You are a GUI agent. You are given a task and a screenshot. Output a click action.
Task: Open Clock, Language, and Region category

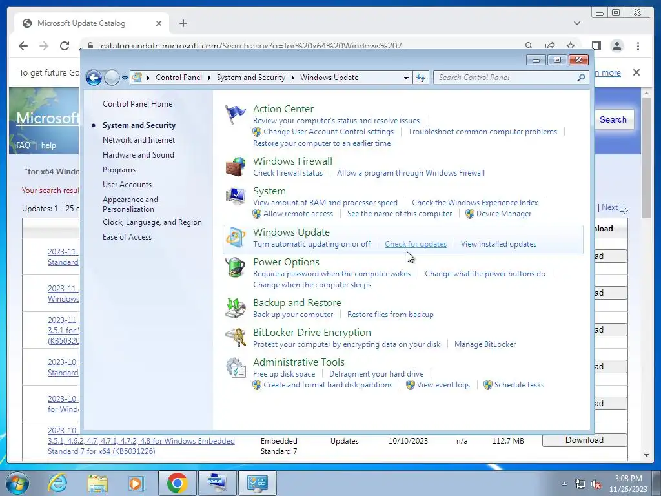click(152, 222)
